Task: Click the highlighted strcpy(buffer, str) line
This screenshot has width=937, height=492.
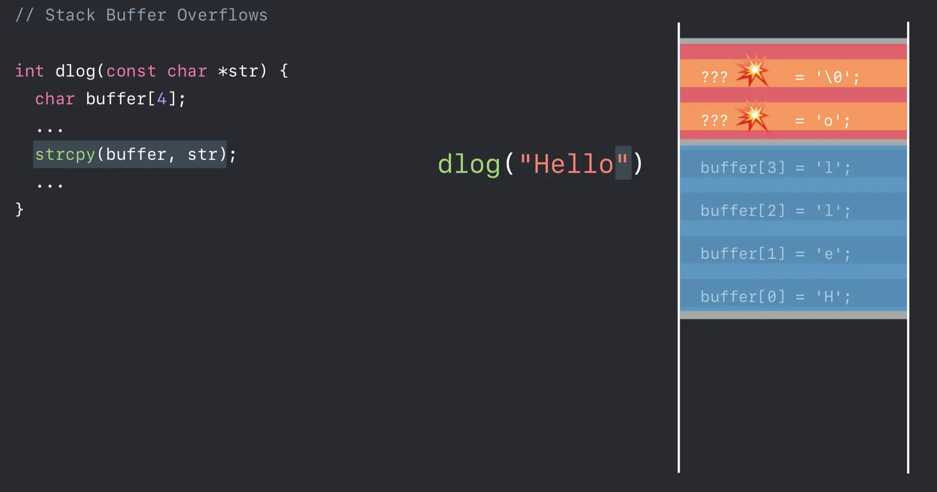Action: 130,155
